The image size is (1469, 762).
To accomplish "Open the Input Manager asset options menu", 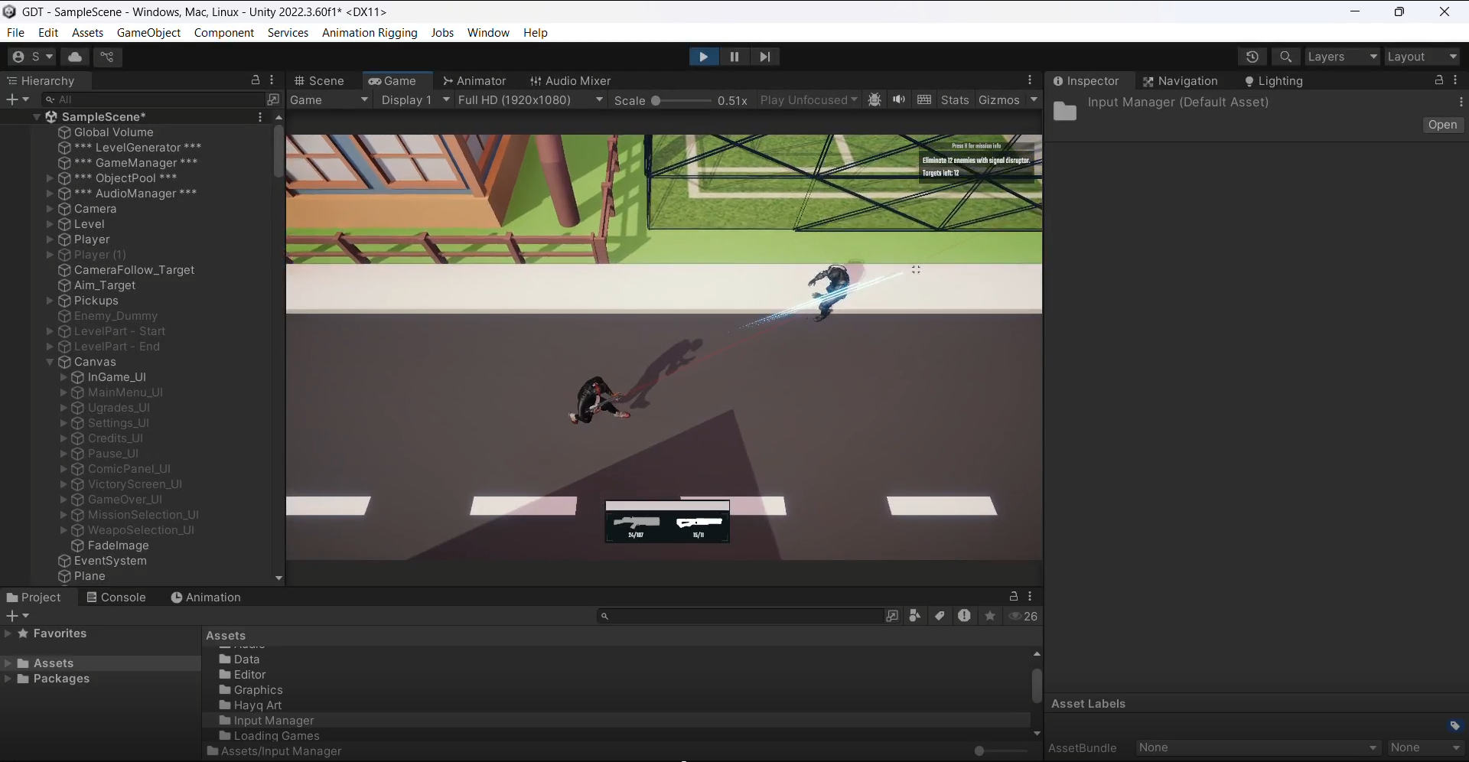I will coord(1461,102).
